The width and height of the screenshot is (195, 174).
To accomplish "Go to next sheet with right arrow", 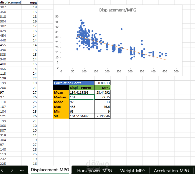I will click(12, 170).
